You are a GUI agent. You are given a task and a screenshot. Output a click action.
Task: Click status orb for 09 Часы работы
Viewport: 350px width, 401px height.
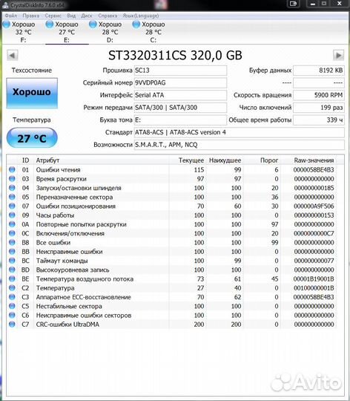12,215
